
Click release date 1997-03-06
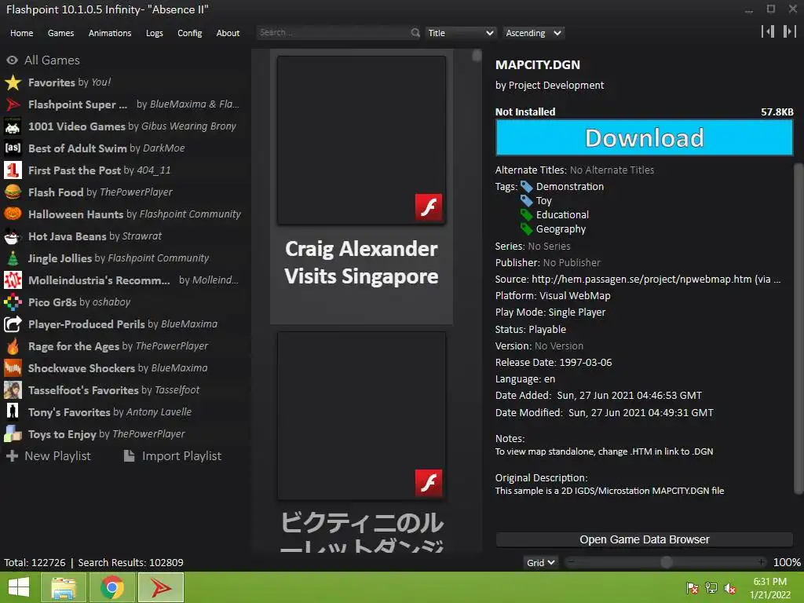(x=586, y=363)
